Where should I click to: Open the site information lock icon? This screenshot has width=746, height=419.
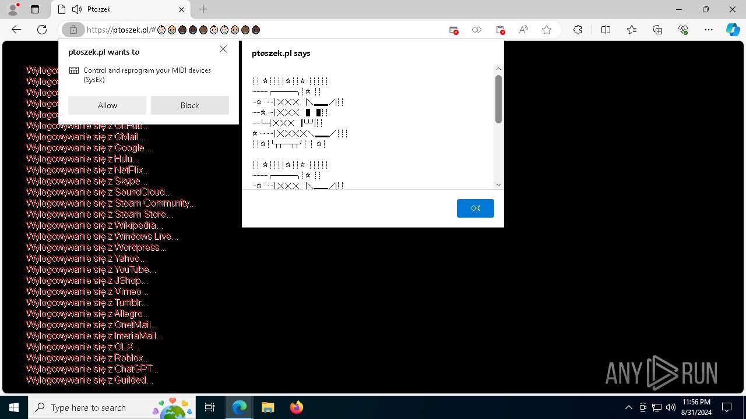73,30
